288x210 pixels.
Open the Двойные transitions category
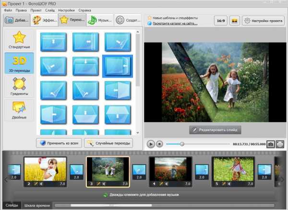pyautogui.click(x=19, y=110)
